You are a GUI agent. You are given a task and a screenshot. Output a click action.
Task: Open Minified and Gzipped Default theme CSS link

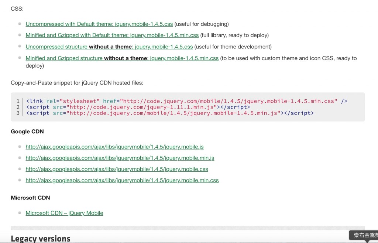[x=112, y=35]
